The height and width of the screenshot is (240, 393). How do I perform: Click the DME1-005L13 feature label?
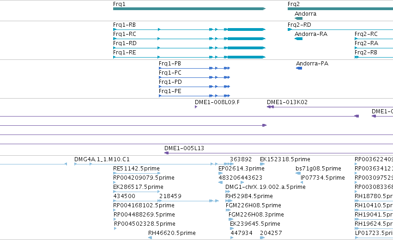(184, 148)
